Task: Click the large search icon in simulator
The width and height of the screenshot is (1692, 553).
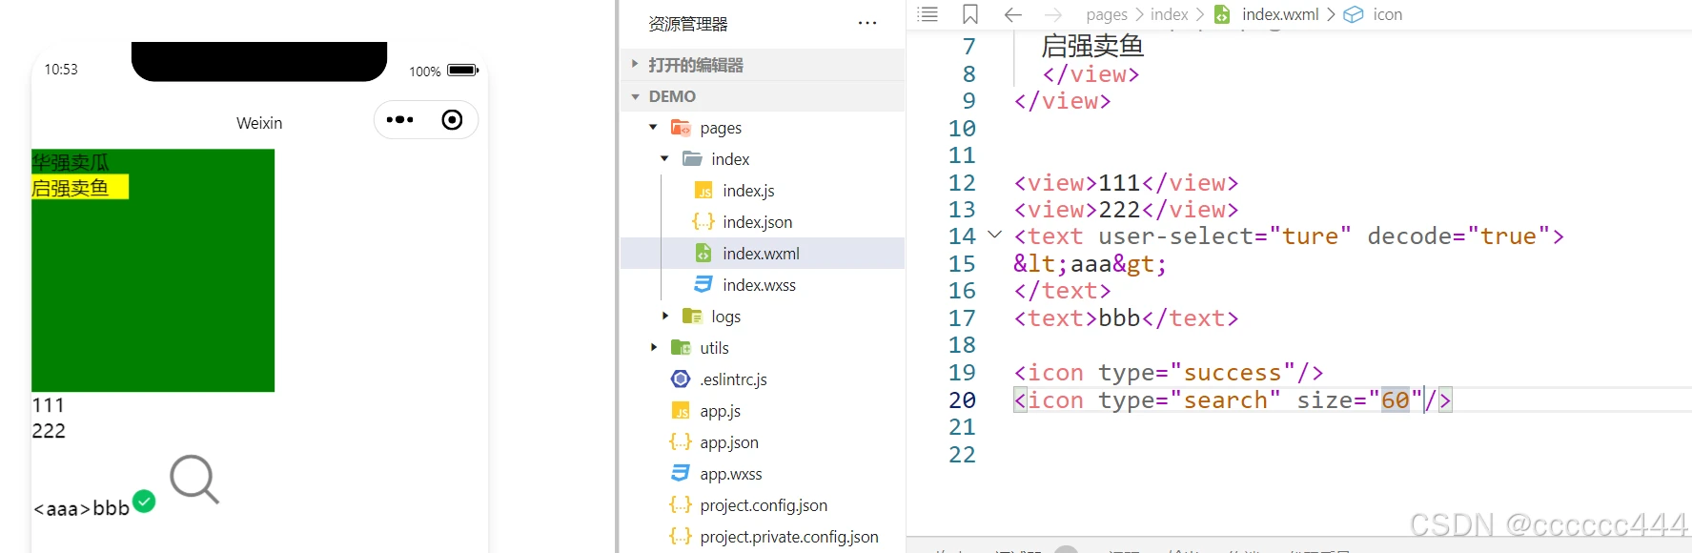Action: [194, 479]
